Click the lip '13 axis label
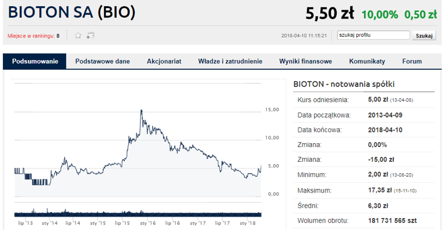 pos(25,223)
